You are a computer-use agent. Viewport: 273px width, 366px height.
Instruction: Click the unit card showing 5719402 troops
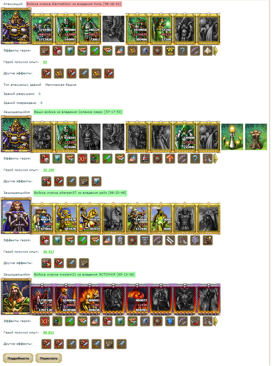pos(42,29)
